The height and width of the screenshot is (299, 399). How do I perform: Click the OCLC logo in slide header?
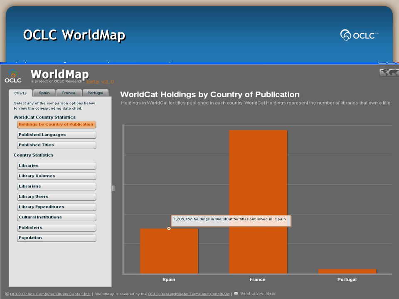click(359, 35)
